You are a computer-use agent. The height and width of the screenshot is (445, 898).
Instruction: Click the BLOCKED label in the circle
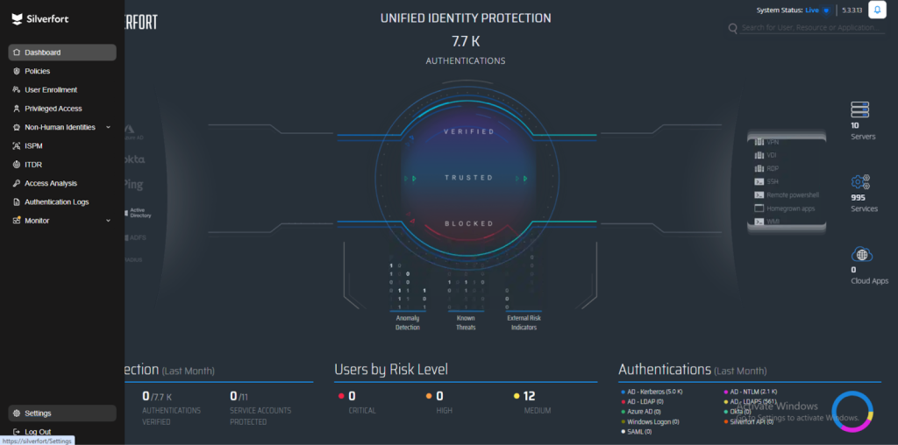tap(469, 223)
